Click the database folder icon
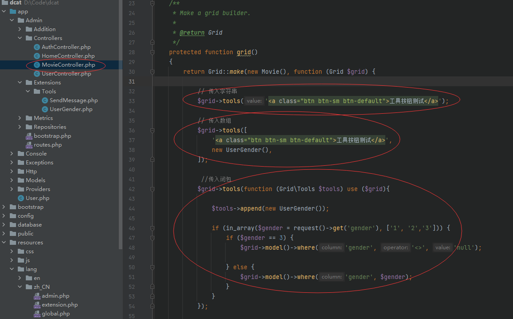This screenshot has width=513, height=319. [13, 224]
